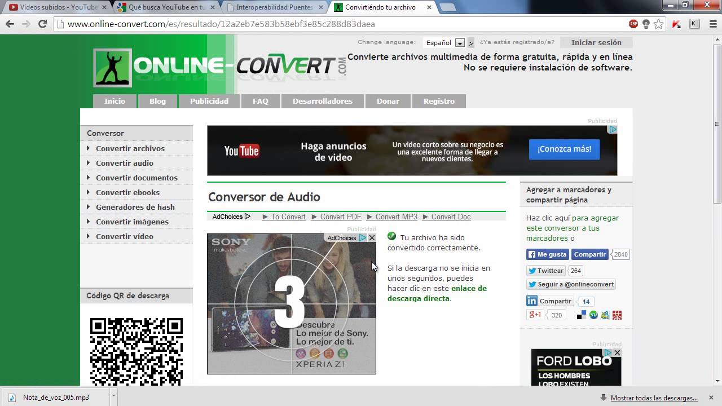Click the red Chinese-character share icon
The height and width of the screenshot is (406, 722).
617,315
